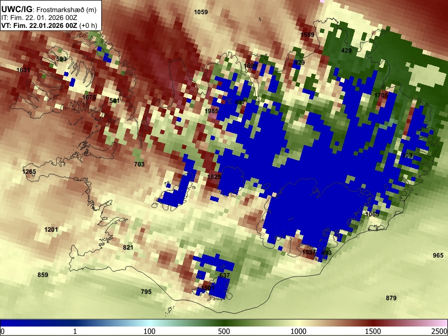Click the 'IT: Fim. 22. 01. 2026 00Z' line
The width and height of the screenshot is (448, 336).
tap(39, 18)
